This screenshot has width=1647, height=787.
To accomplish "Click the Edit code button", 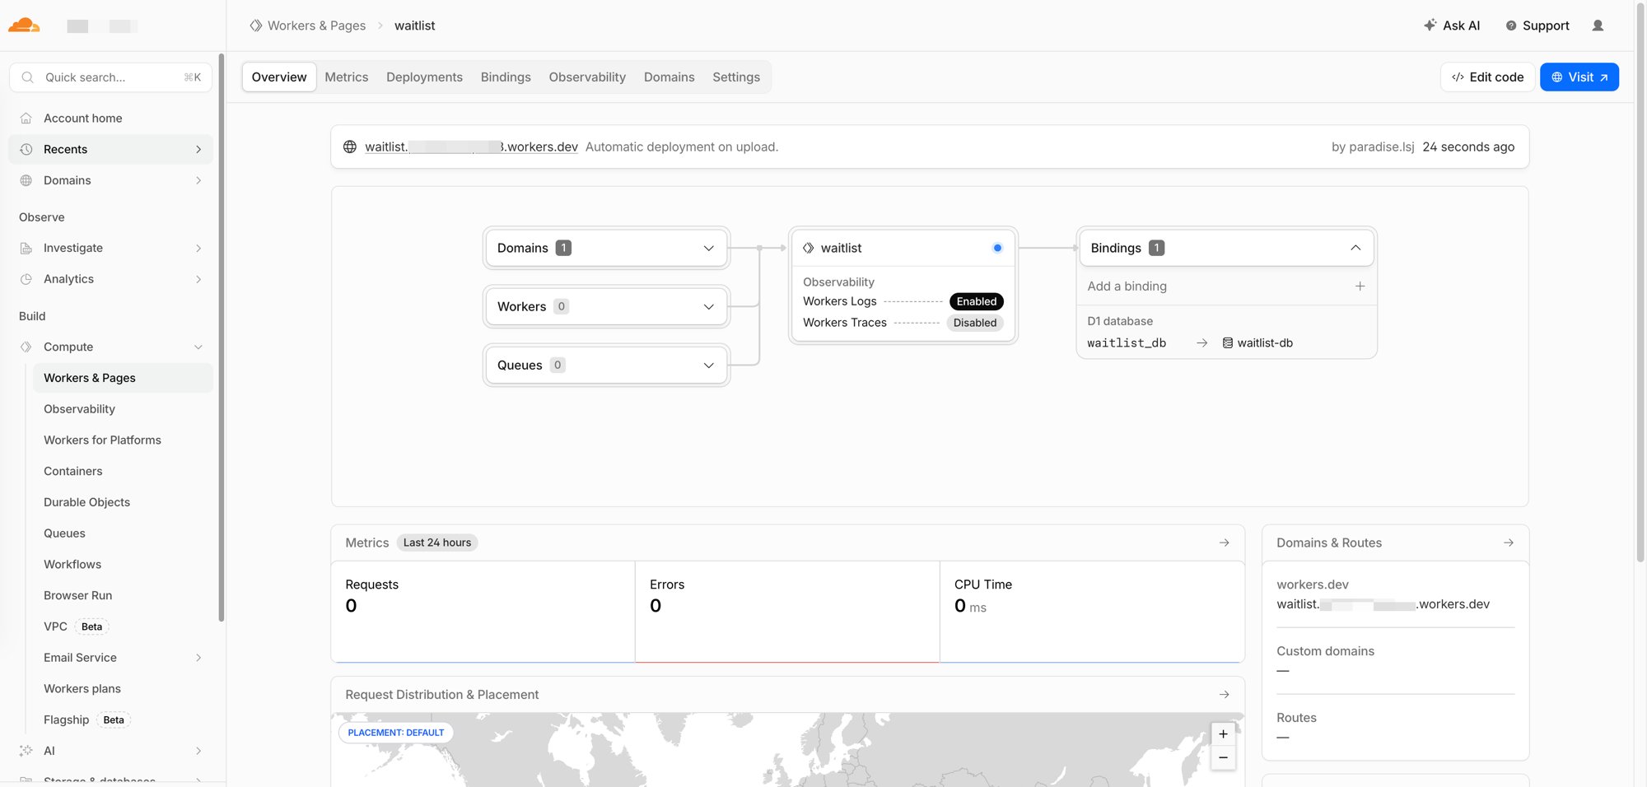I will point(1487,77).
